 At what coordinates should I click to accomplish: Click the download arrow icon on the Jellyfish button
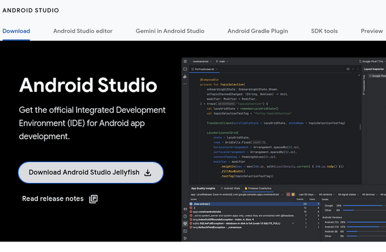[x=148, y=172]
